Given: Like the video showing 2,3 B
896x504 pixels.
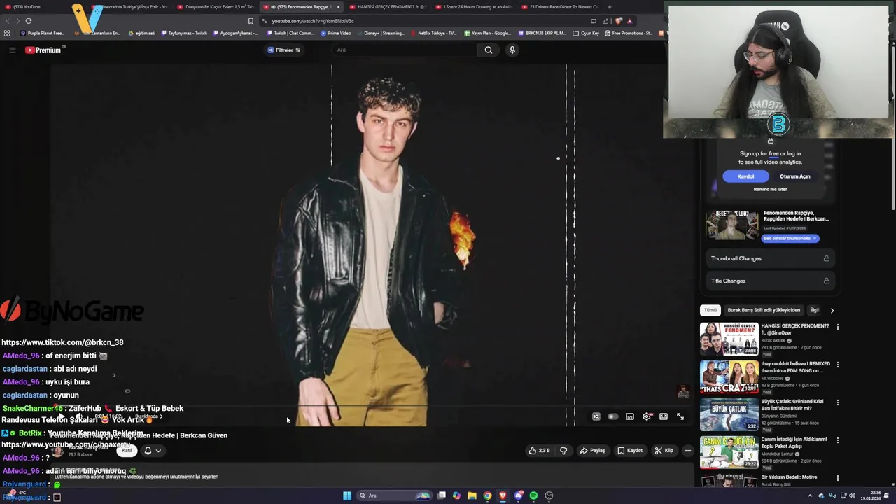Looking at the screenshot, I should pyautogui.click(x=539, y=451).
